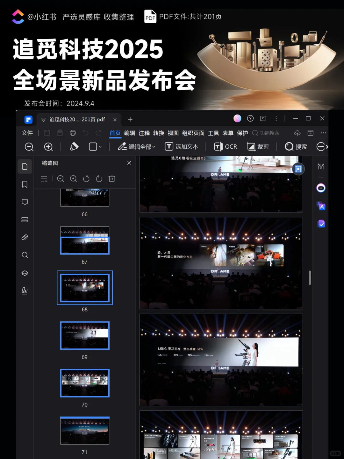The width and height of the screenshot is (344, 459).
Task: Switch to the 首页 tab
Action: (x=115, y=133)
